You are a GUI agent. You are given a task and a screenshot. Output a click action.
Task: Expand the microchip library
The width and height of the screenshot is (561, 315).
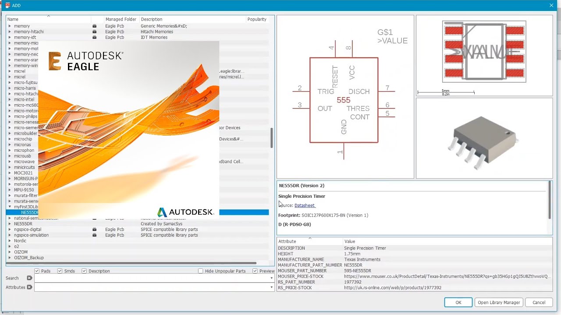click(10, 139)
